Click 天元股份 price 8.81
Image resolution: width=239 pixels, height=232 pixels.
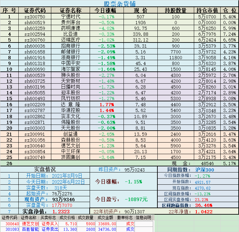[141, 128]
